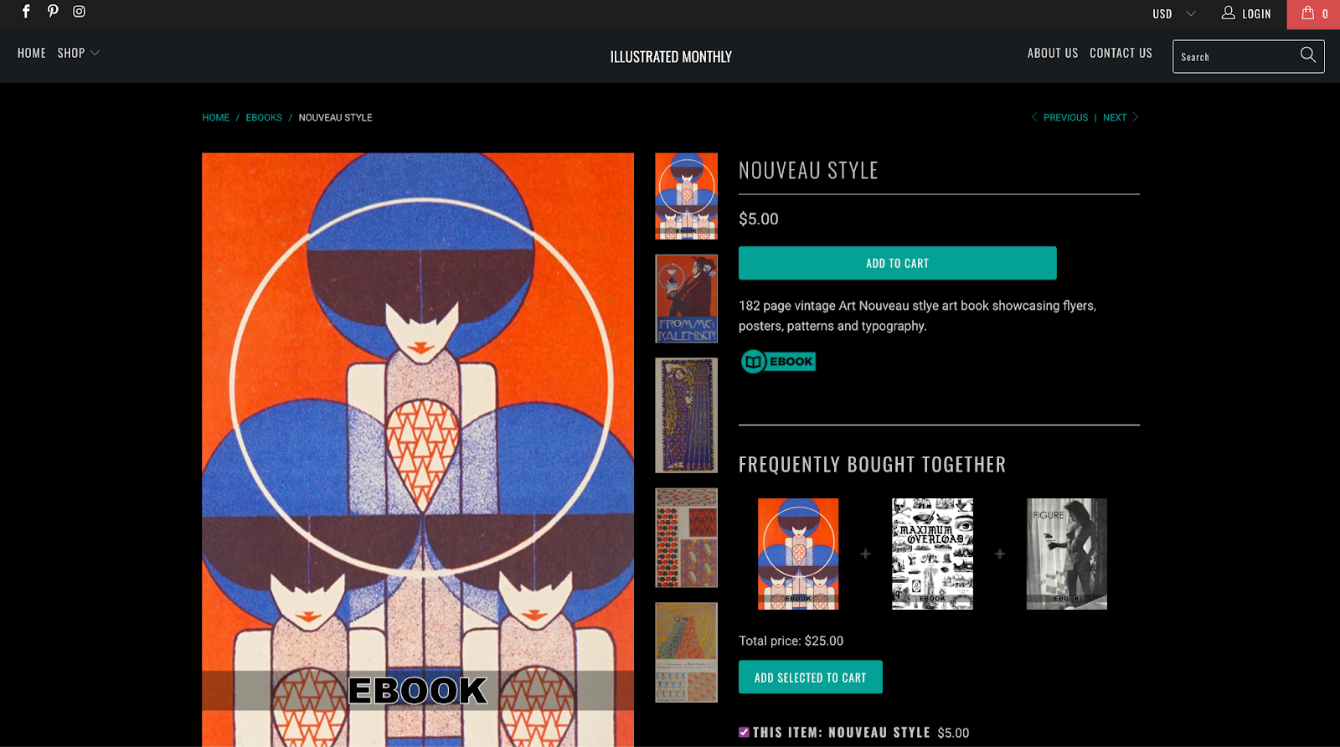This screenshot has height=747, width=1340.
Task: Click the search magnifier icon
Action: (1307, 55)
